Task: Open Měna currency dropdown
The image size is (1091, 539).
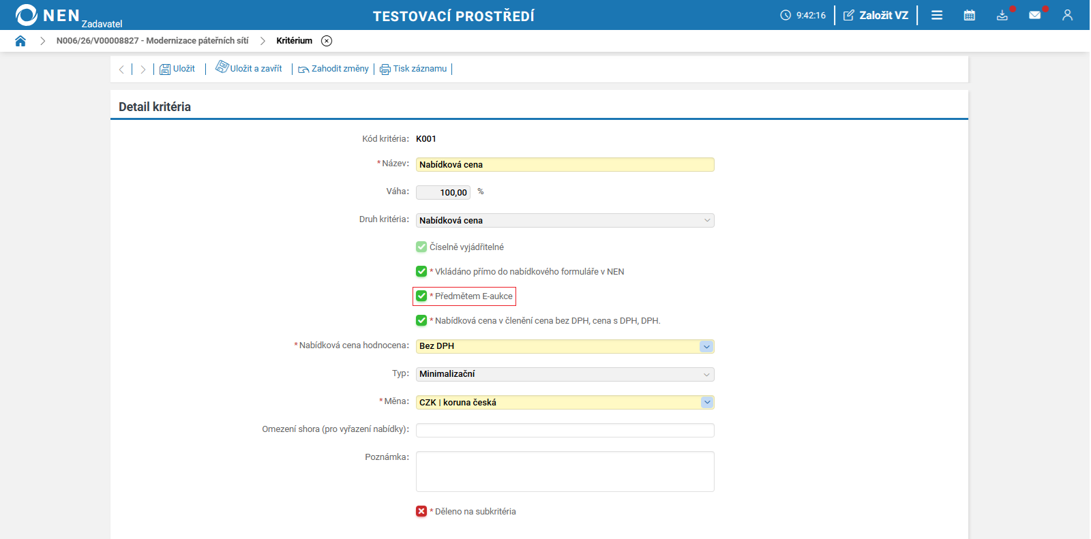Action: click(x=565, y=402)
